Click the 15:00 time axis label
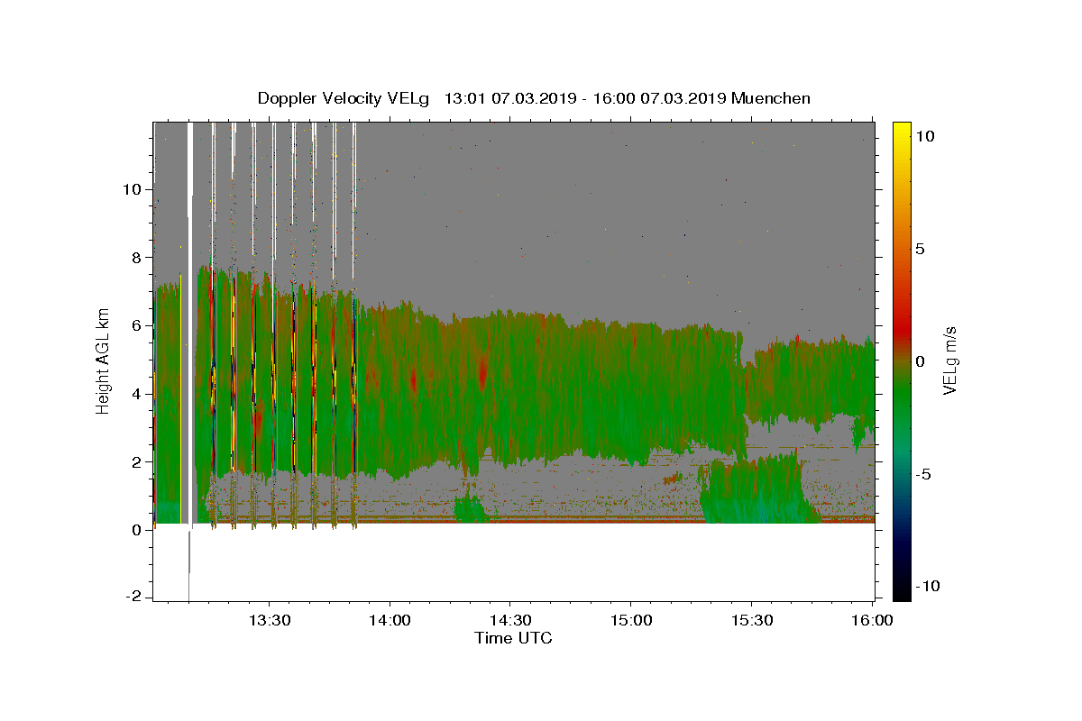The width and height of the screenshot is (1082, 721). click(631, 621)
